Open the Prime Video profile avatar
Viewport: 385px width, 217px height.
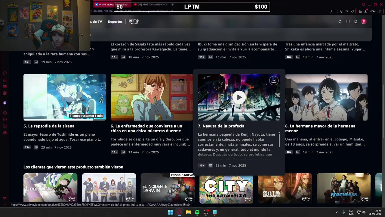click(x=364, y=22)
